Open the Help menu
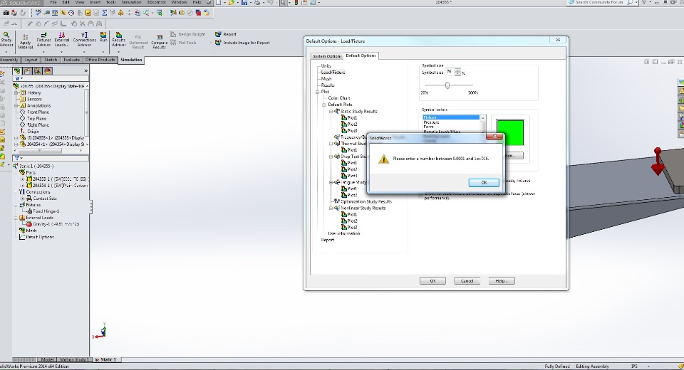 (197, 2)
